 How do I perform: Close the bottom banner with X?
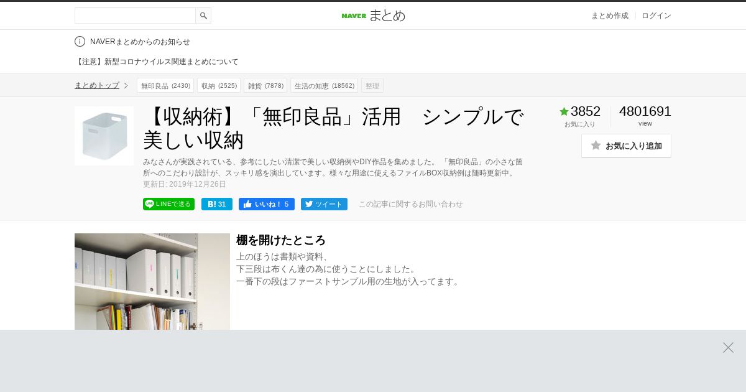[728, 347]
